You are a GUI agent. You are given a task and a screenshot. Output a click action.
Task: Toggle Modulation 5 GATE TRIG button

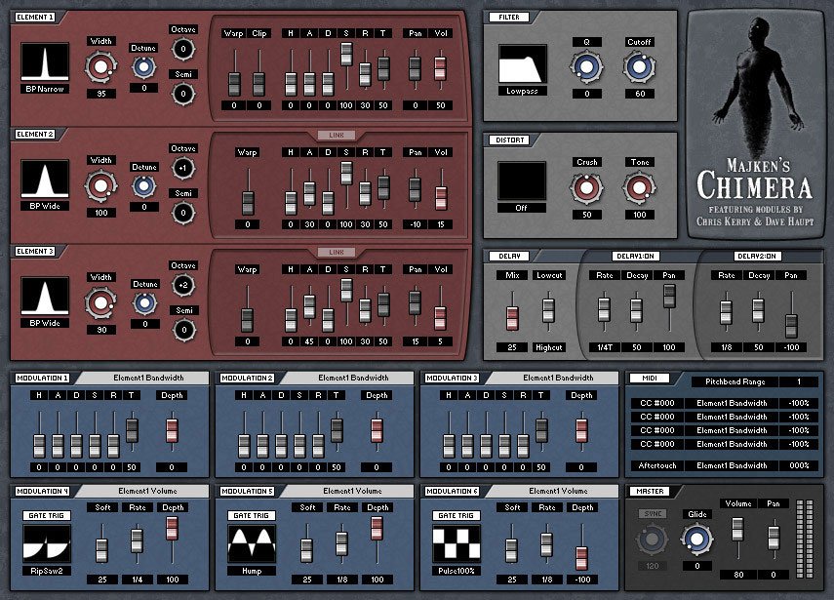(x=251, y=515)
